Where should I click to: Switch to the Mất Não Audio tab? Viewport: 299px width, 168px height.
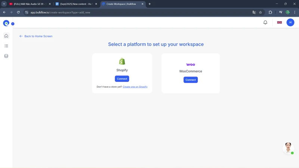[x=29, y=4]
